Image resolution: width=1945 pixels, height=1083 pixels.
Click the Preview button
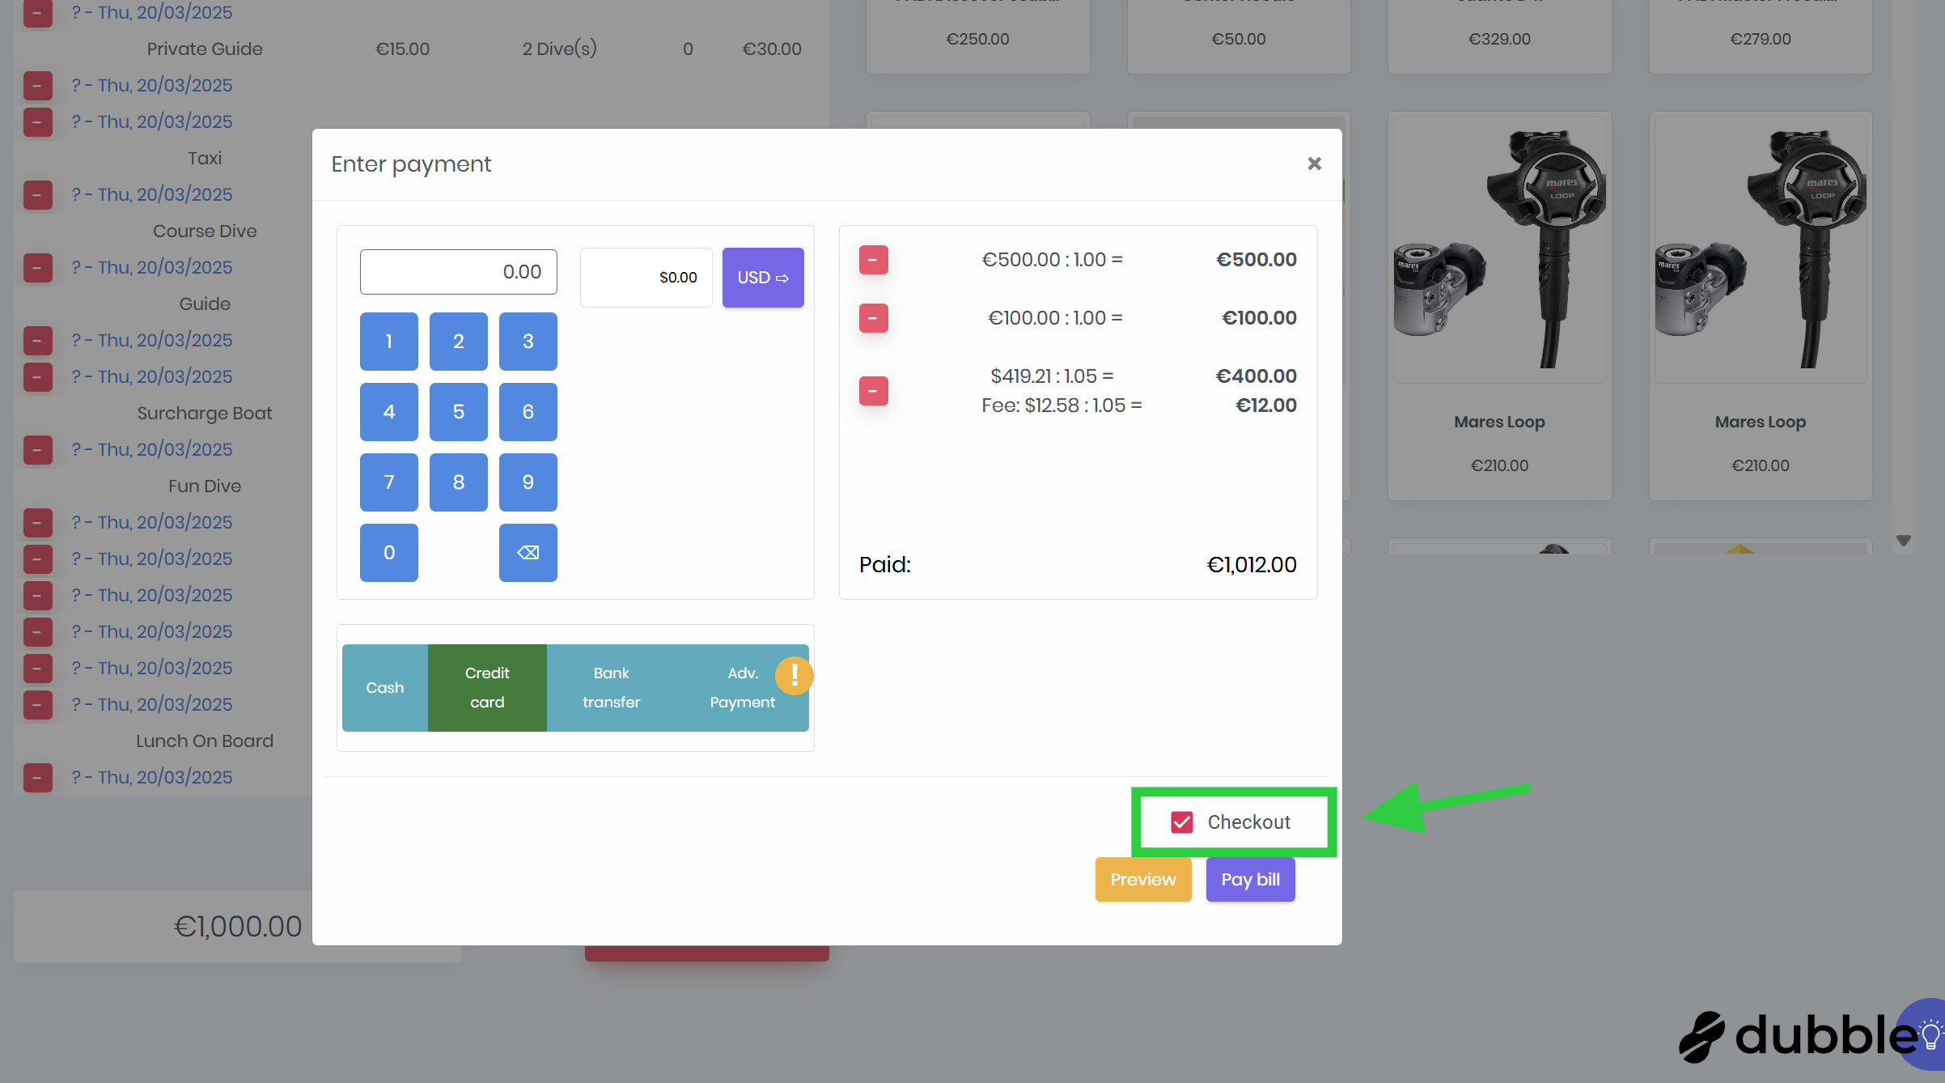pyautogui.click(x=1142, y=880)
